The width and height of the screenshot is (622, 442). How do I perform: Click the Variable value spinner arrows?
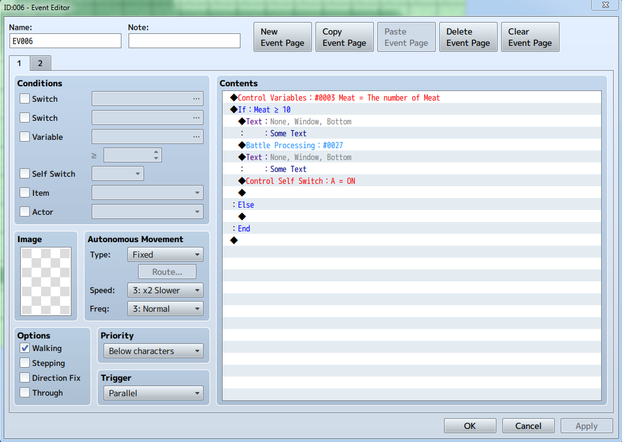click(157, 155)
